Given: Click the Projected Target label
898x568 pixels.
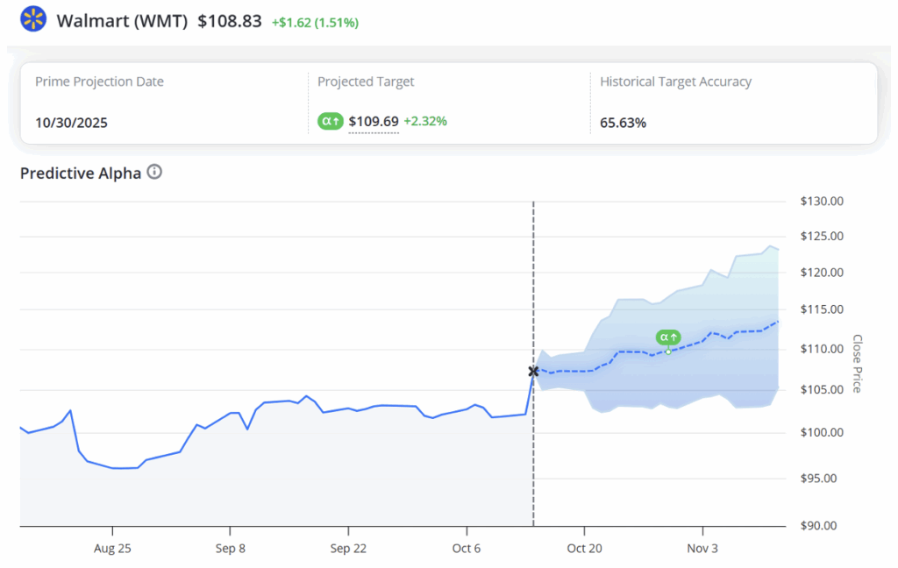Looking at the screenshot, I should pyautogui.click(x=366, y=82).
